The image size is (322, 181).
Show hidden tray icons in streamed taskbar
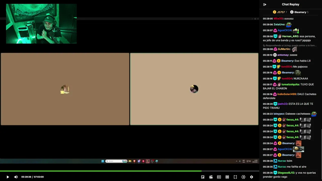[236, 161]
